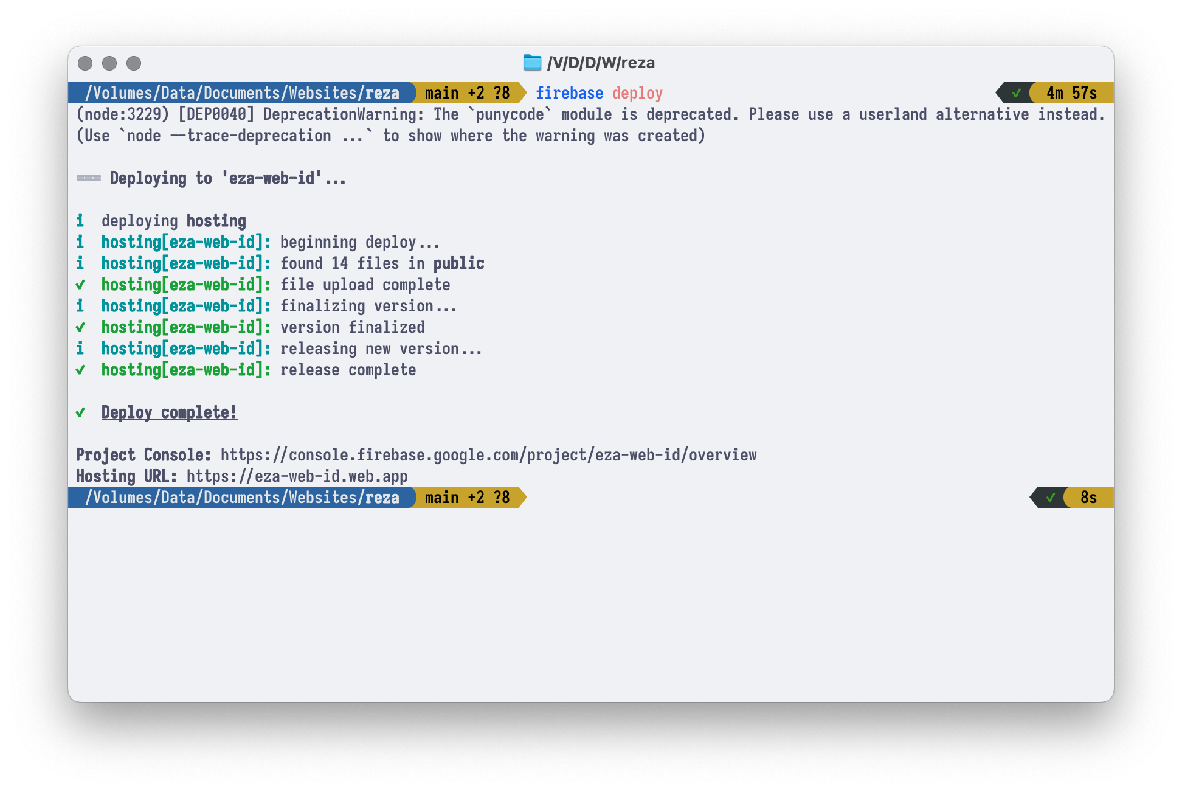Click the "Deploying to 'eza-web-id'..." heading

click(227, 178)
